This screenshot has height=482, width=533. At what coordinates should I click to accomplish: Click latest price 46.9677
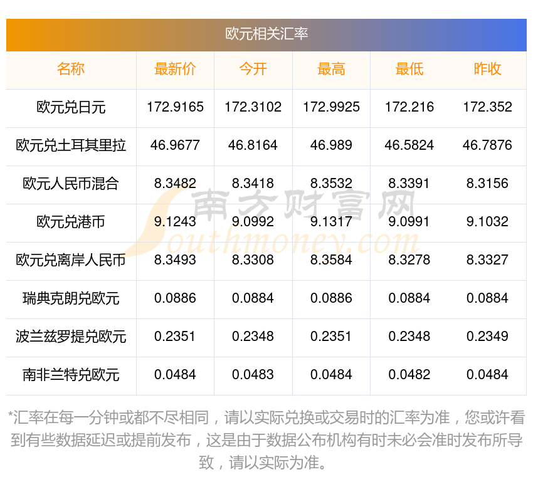pyautogui.click(x=175, y=145)
